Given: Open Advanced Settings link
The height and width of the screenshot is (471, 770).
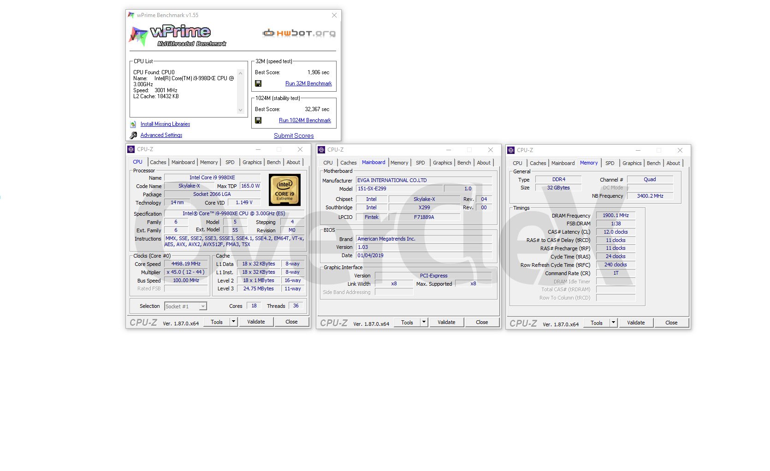Looking at the screenshot, I should 161,135.
